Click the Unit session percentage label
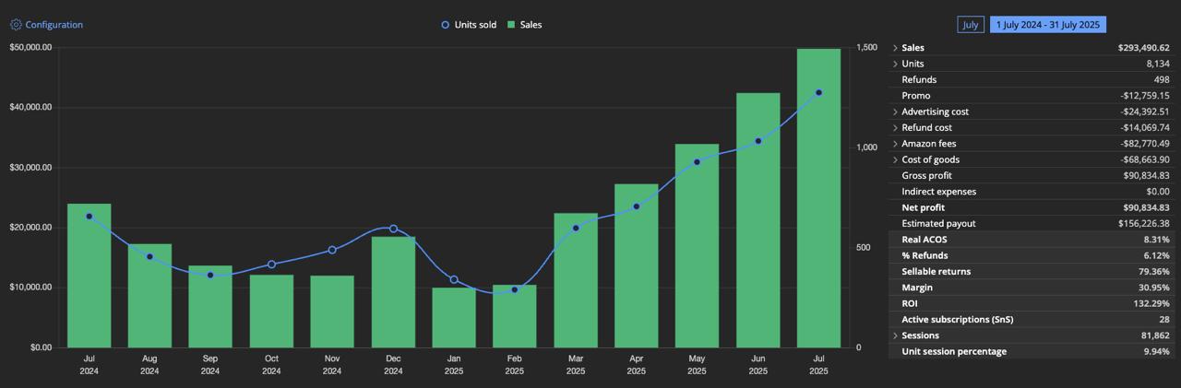Image resolution: width=1181 pixels, height=388 pixels. 954,351
